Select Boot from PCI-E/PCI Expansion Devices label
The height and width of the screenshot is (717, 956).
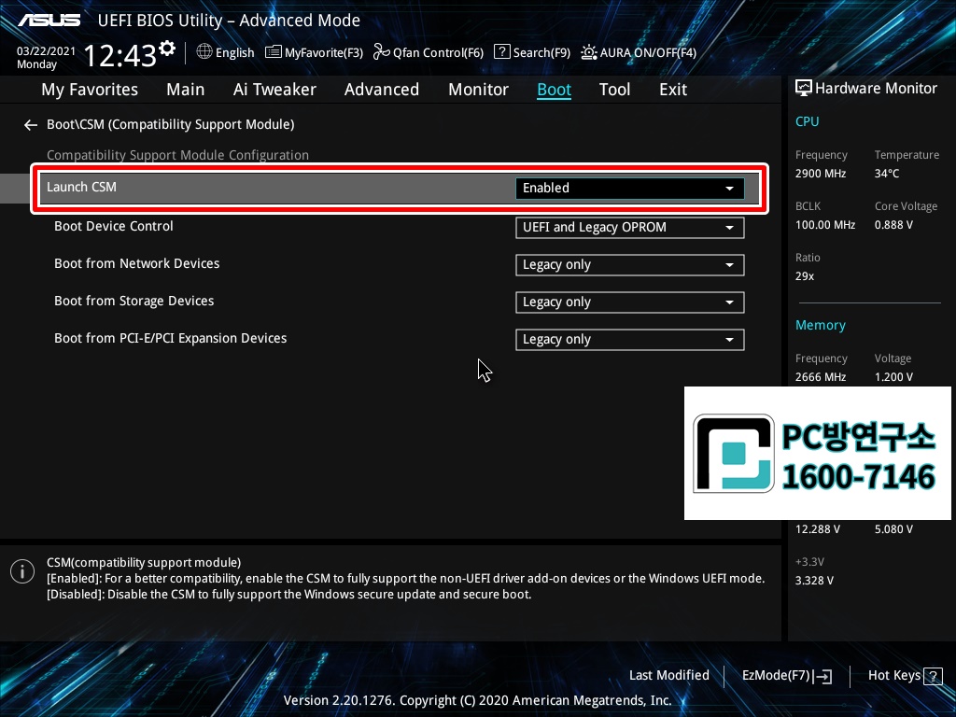point(170,338)
